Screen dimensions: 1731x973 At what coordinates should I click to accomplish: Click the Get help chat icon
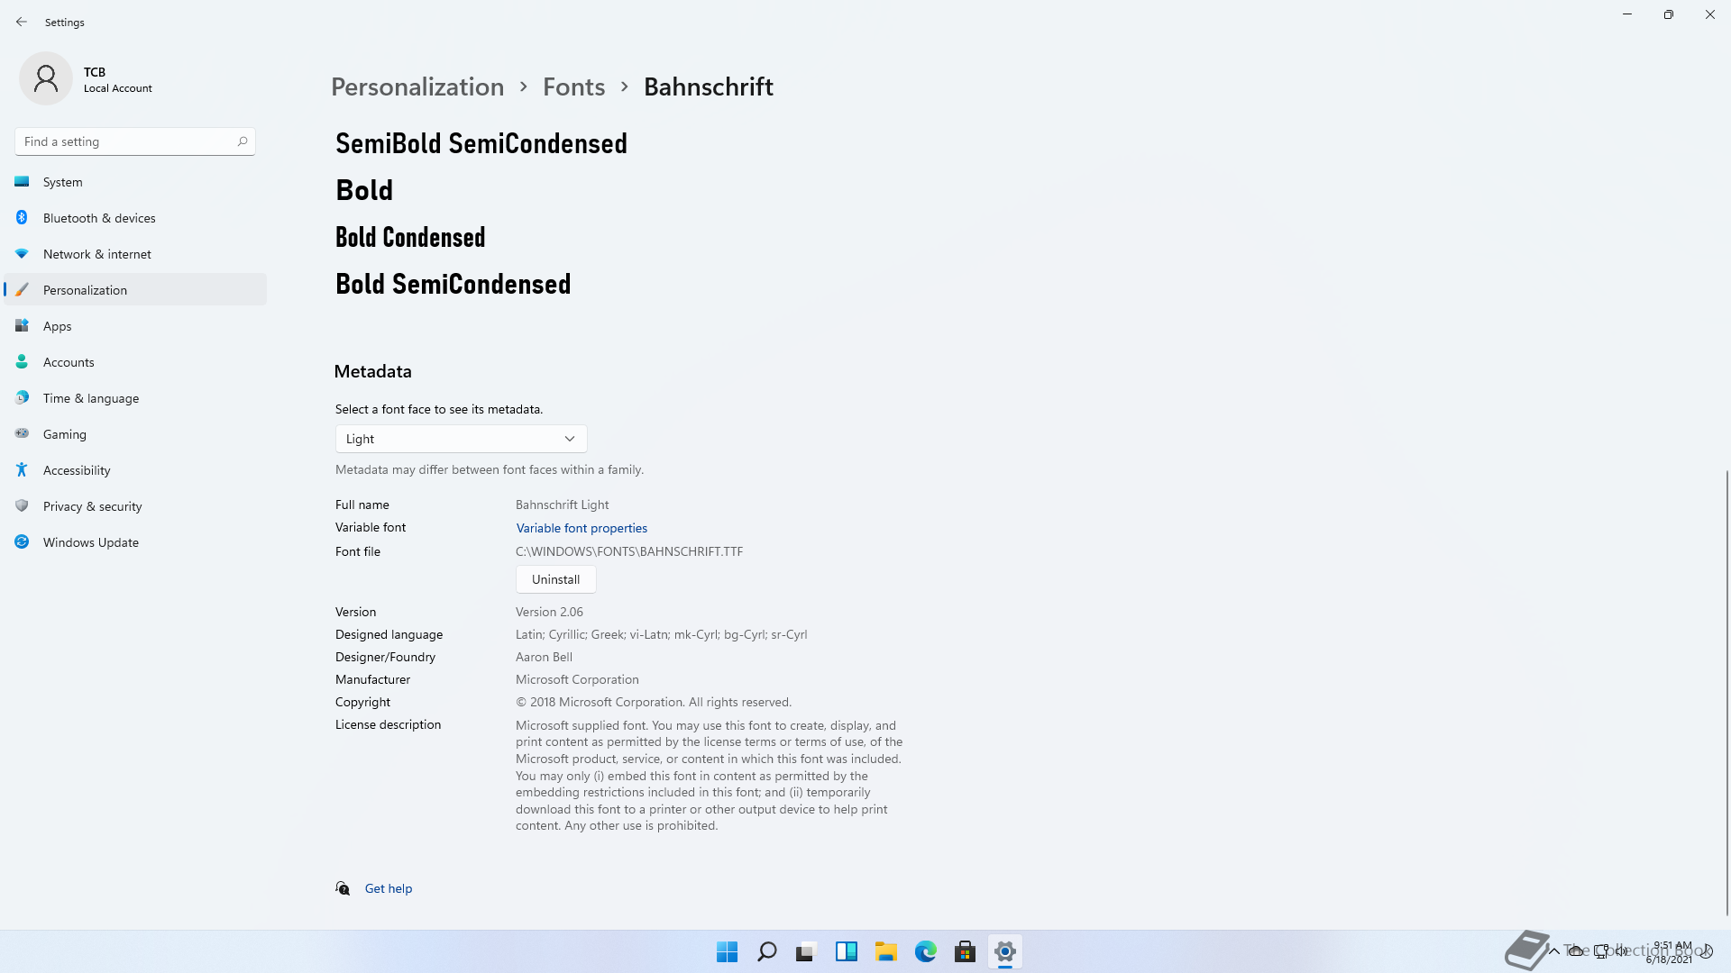(x=343, y=888)
